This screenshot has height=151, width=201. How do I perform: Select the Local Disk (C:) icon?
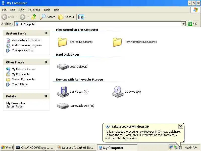tap(63, 67)
